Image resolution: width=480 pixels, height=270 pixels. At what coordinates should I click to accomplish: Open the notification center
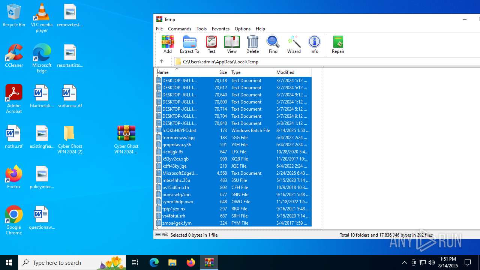[468, 262]
